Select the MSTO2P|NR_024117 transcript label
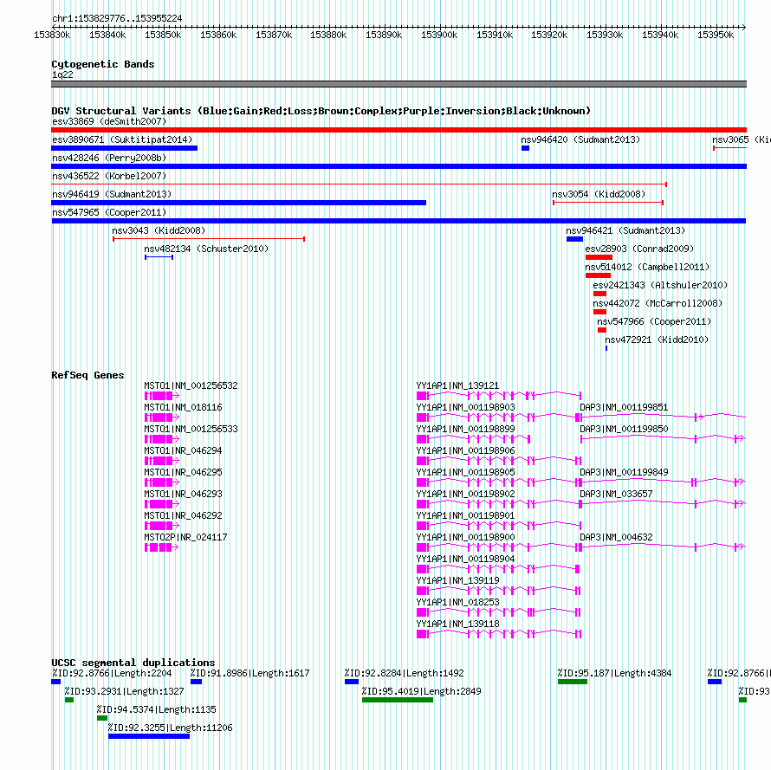 [185, 537]
